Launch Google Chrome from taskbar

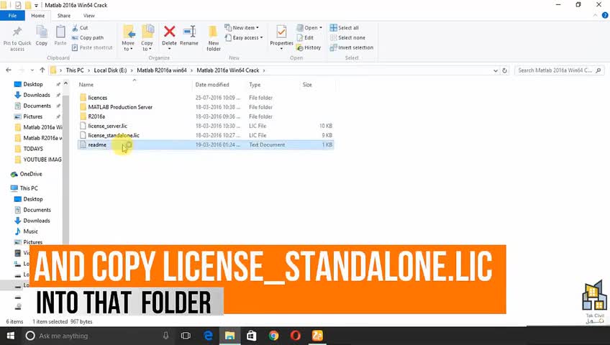[x=273, y=336]
